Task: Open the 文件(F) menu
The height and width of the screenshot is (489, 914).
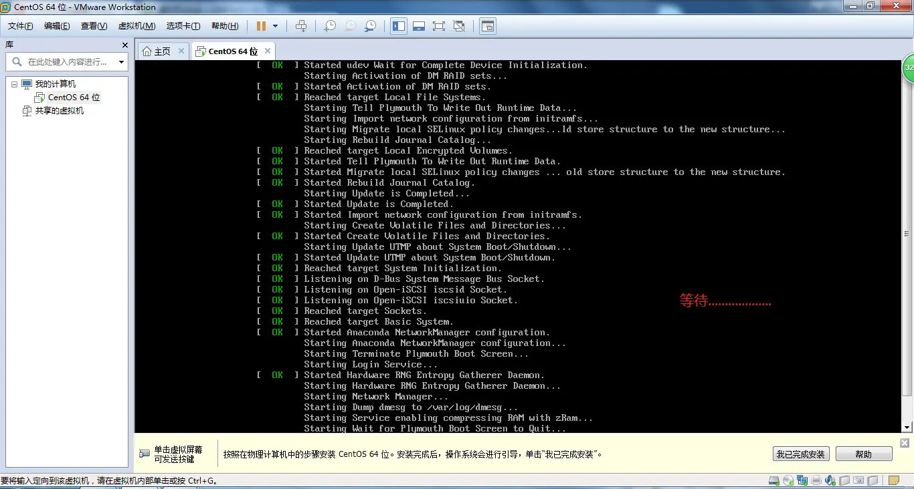Action: 21,26
